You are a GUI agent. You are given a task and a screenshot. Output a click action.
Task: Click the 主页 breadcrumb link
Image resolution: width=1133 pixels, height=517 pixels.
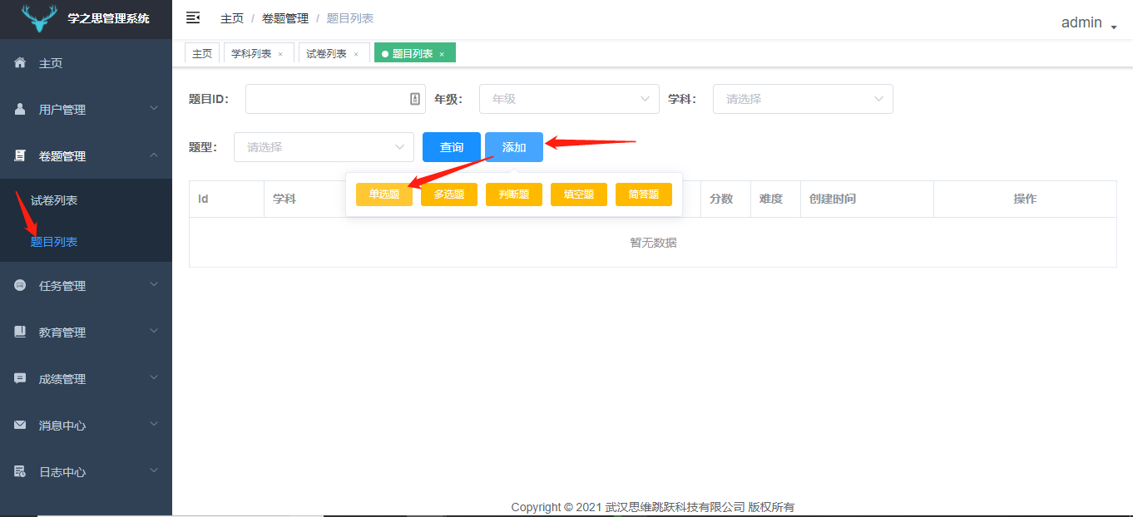(232, 18)
